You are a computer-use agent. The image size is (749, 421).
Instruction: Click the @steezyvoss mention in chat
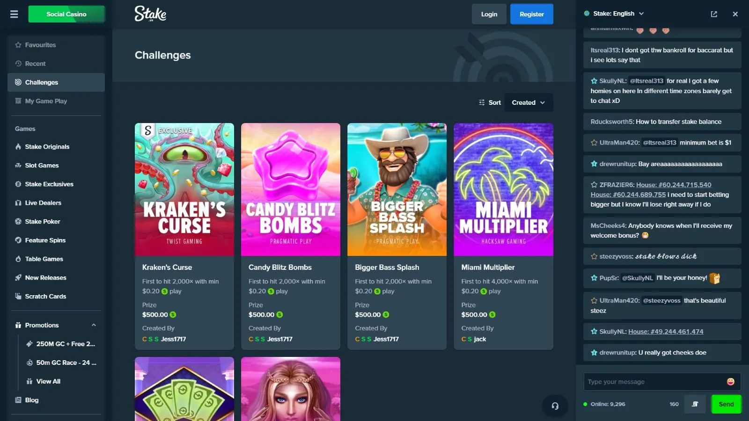[x=661, y=301]
